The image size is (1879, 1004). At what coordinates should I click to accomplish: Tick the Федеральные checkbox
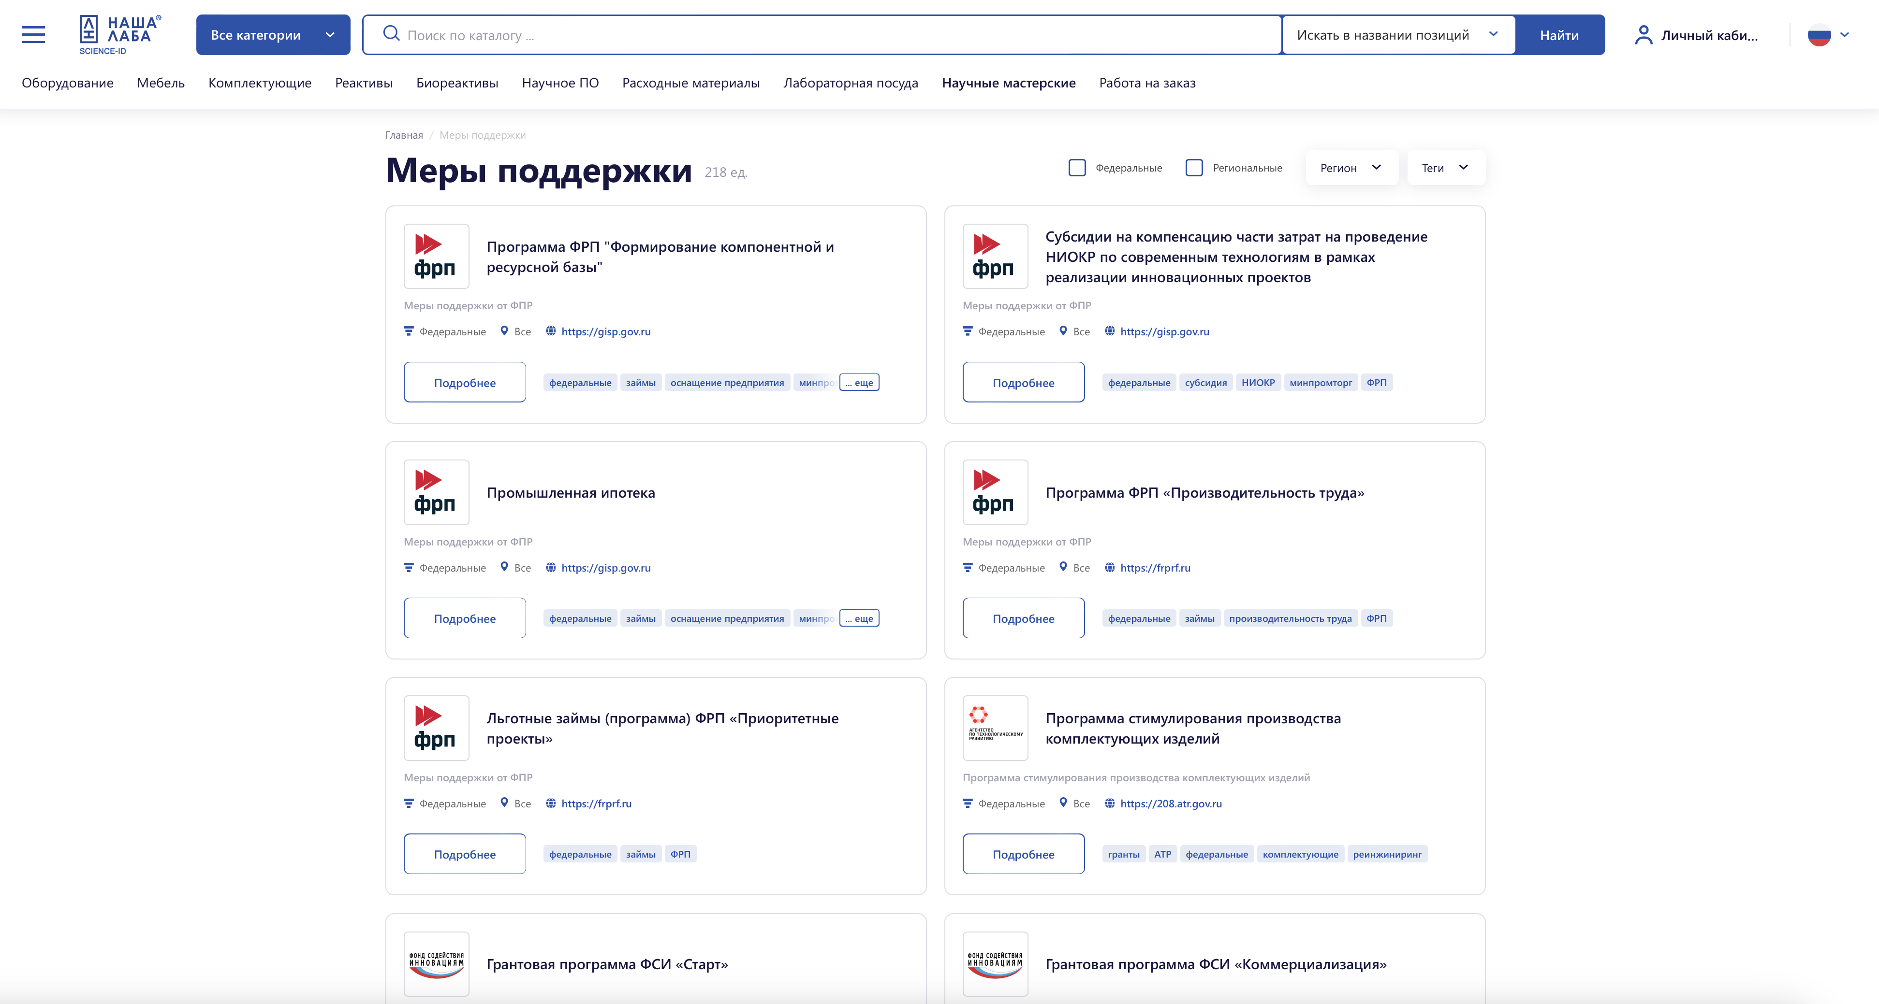[1077, 168]
